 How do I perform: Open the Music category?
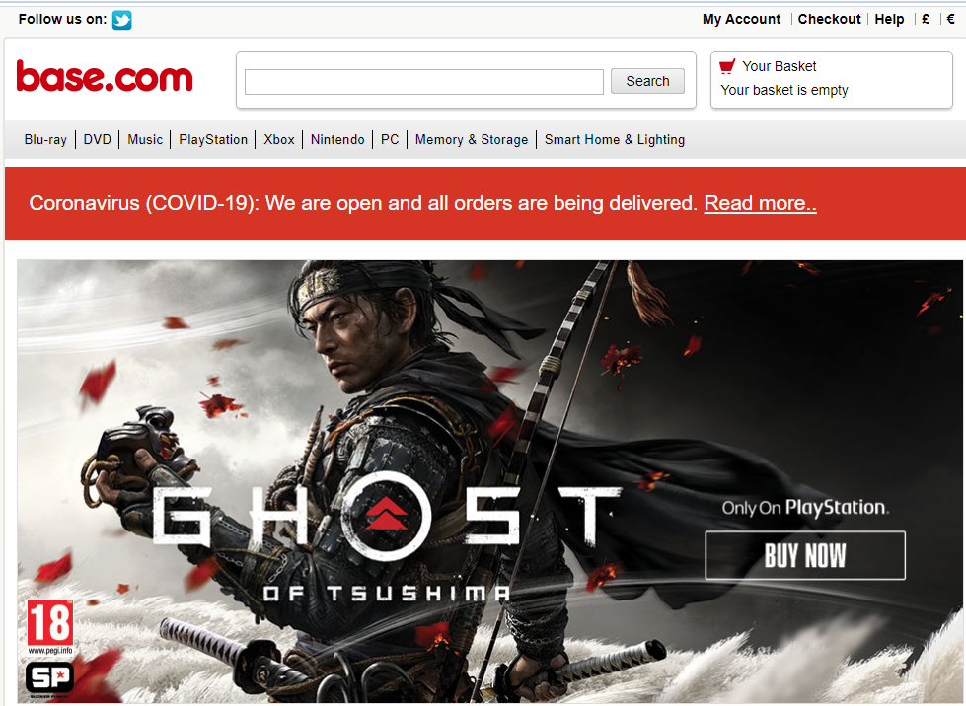[x=145, y=140]
